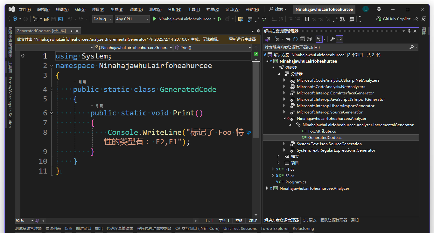The width and height of the screenshot is (434, 233).
Task: Collapse the NinahajawhuLairfoheahurcee.Analyzer.IncrementalGenerator node
Action: (x=290, y=125)
